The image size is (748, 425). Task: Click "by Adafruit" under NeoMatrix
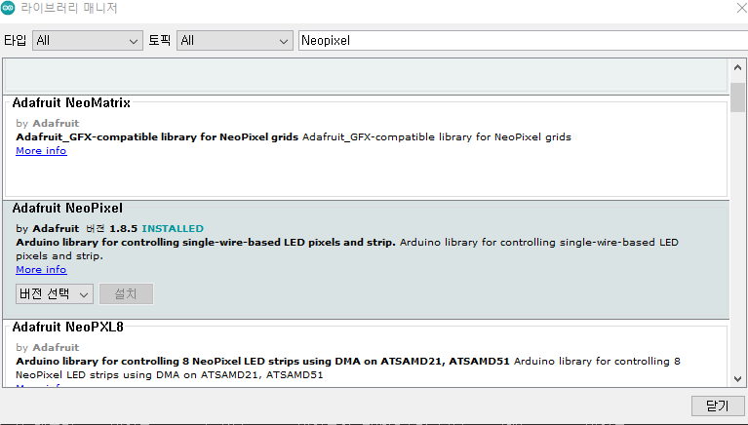pyautogui.click(x=47, y=123)
